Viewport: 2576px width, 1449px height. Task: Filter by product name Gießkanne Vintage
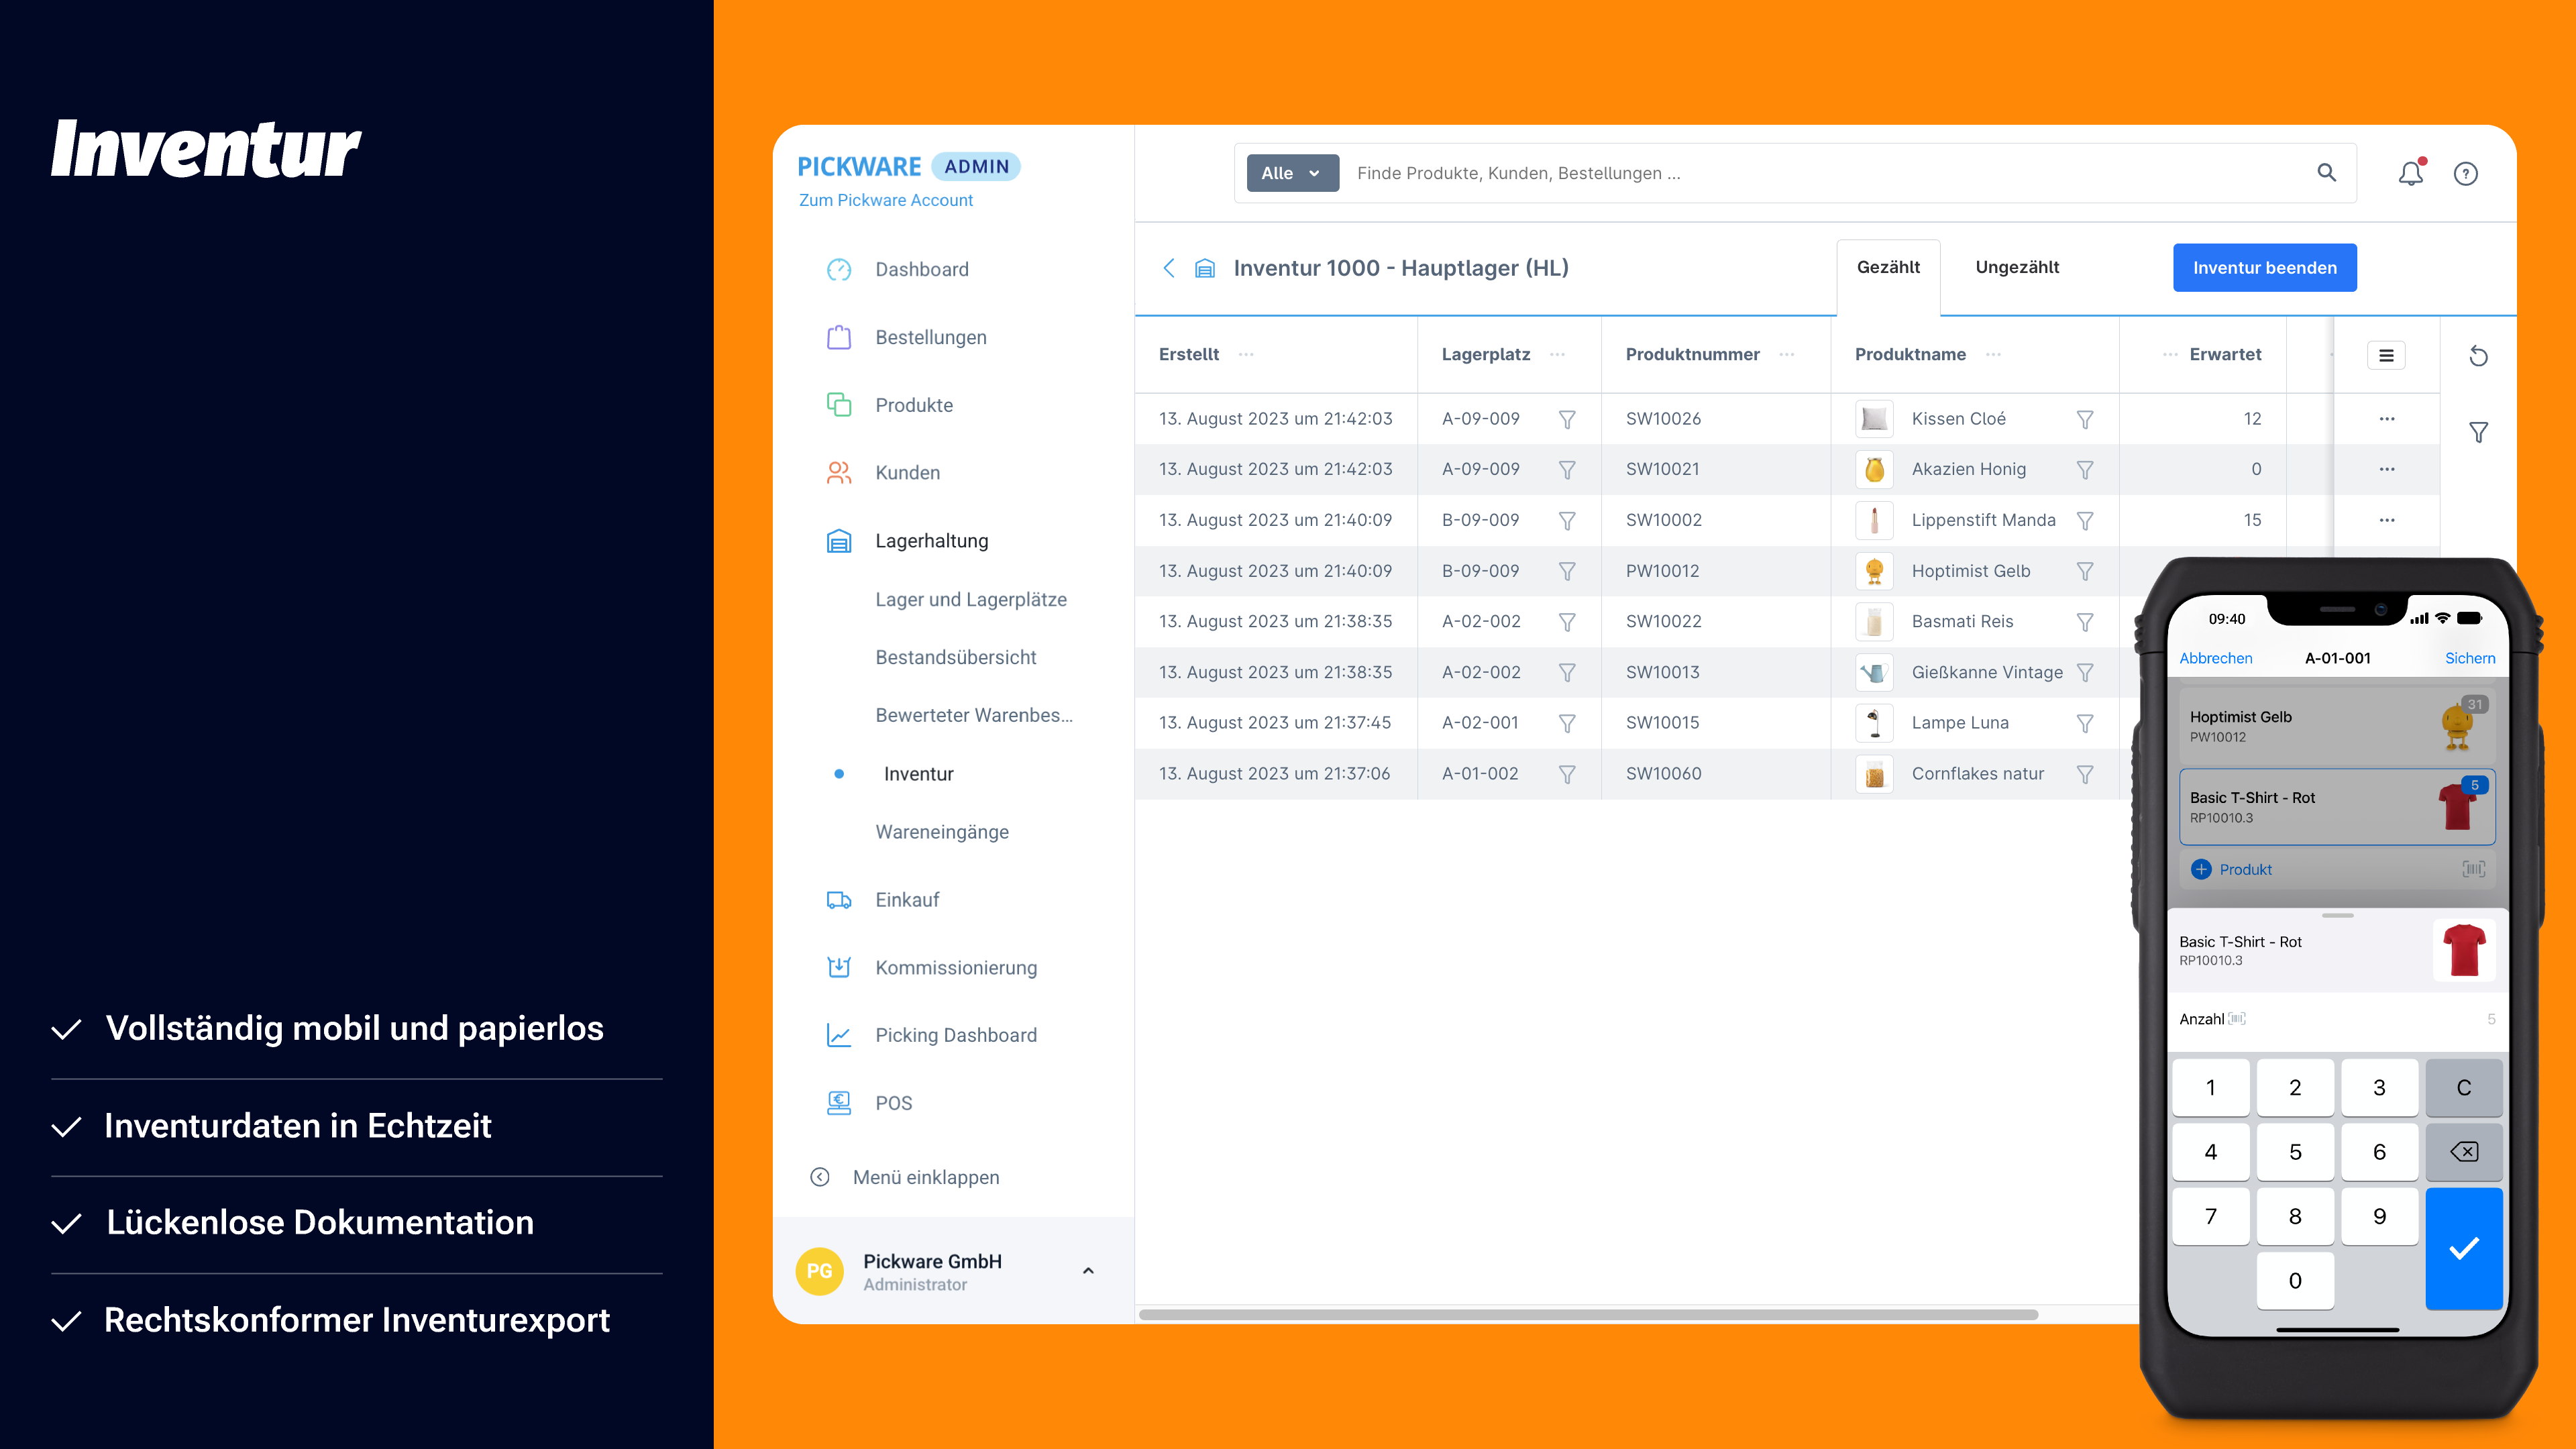tap(2085, 673)
